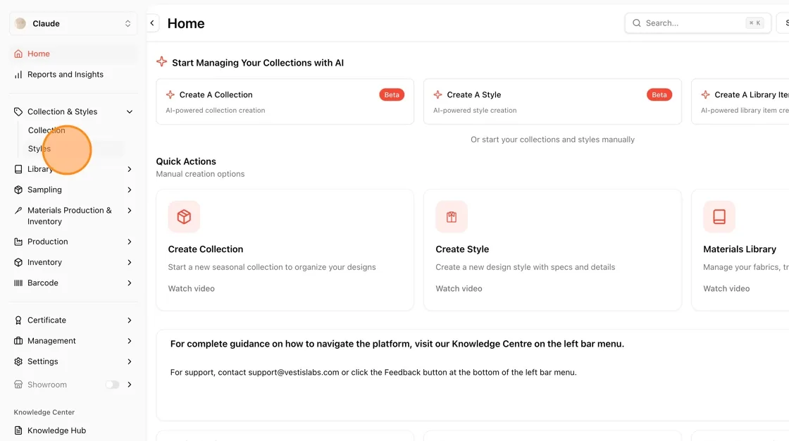Click the Materials Production & Inventory tool icon

(x=18, y=211)
